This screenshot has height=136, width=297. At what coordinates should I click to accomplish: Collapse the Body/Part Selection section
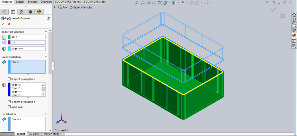(x=46, y=32)
